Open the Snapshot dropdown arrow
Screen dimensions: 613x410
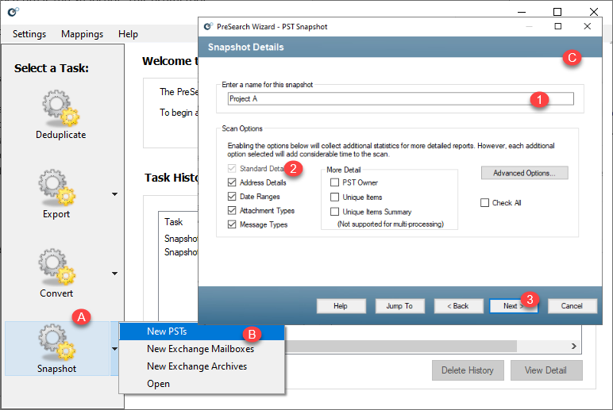pyautogui.click(x=114, y=349)
